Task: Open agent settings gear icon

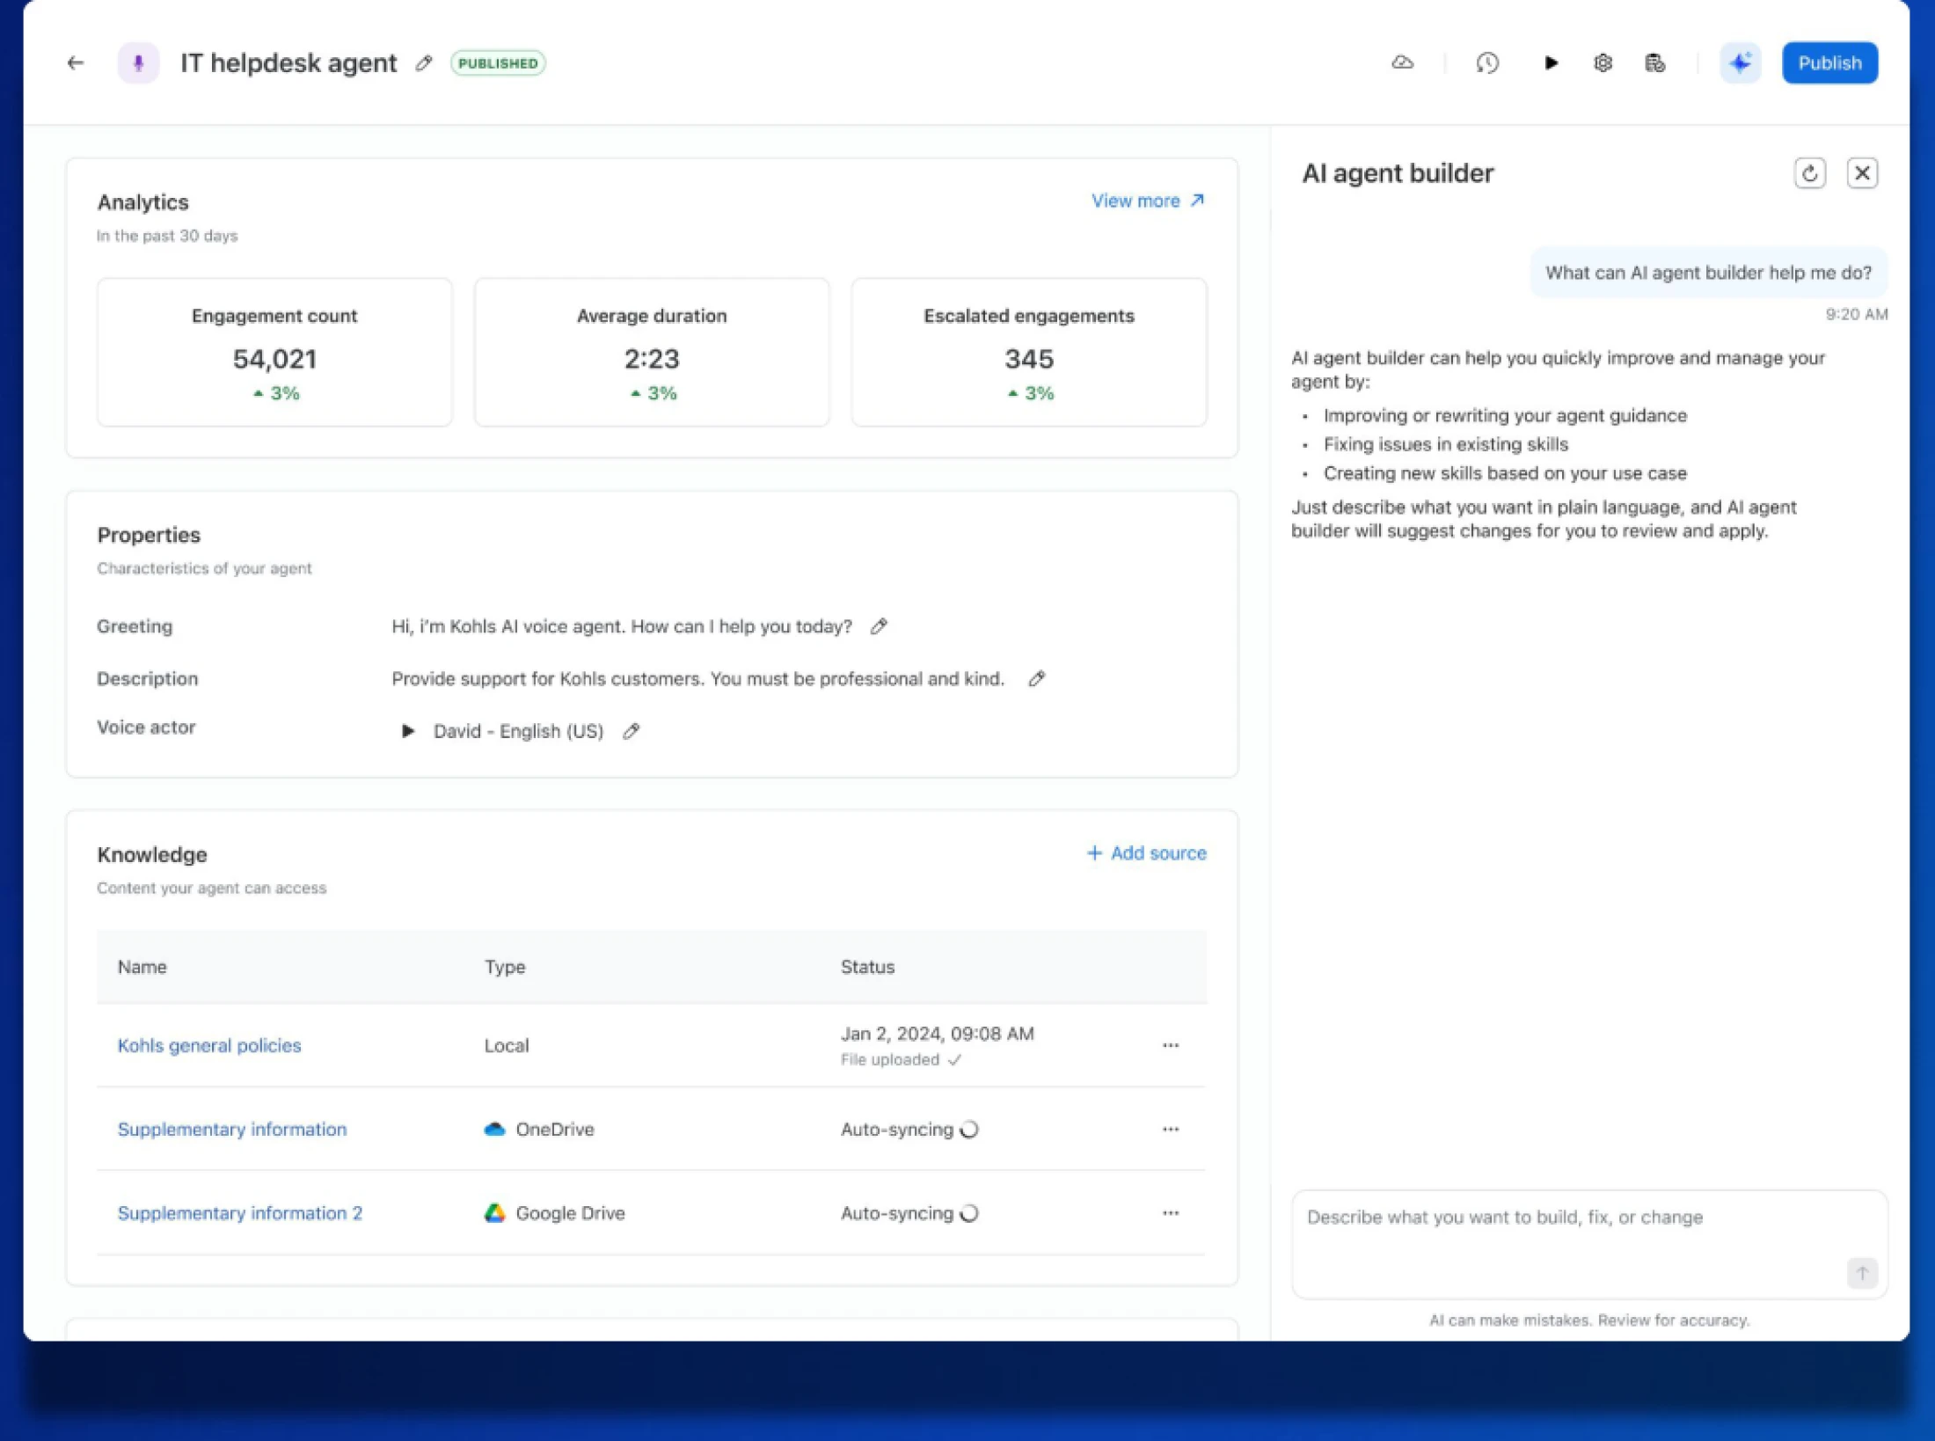Action: (1603, 63)
